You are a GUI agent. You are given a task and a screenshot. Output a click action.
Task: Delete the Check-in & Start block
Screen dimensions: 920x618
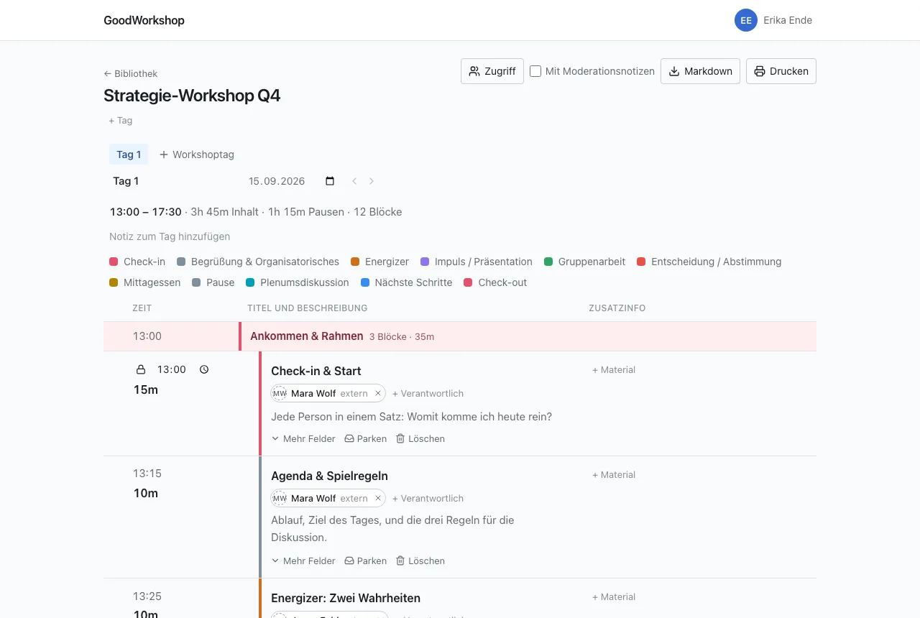point(420,438)
